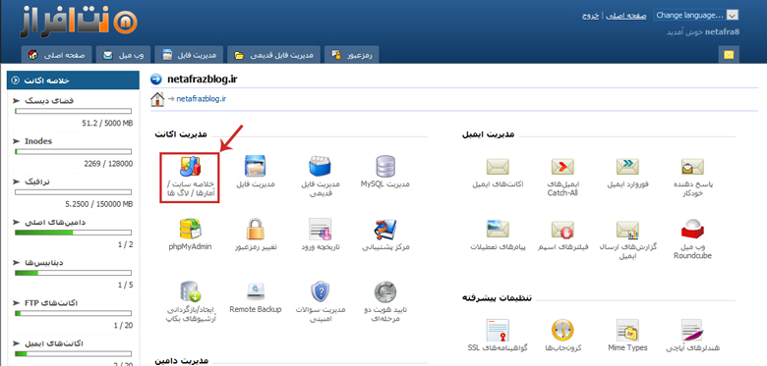Open the security questions shield icon
The height and width of the screenshot is (366, 767).
pos(321,291)
